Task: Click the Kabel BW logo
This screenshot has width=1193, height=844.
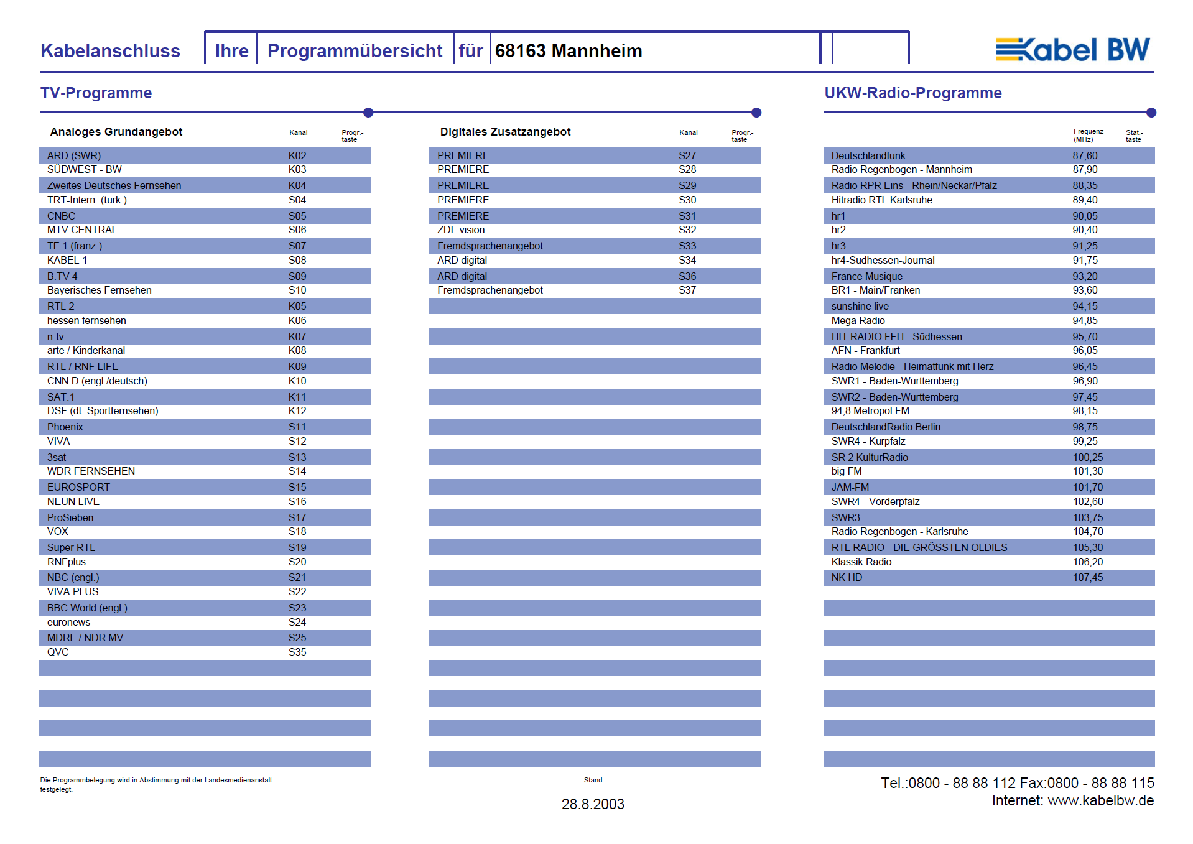Action: pos(1073,49)
